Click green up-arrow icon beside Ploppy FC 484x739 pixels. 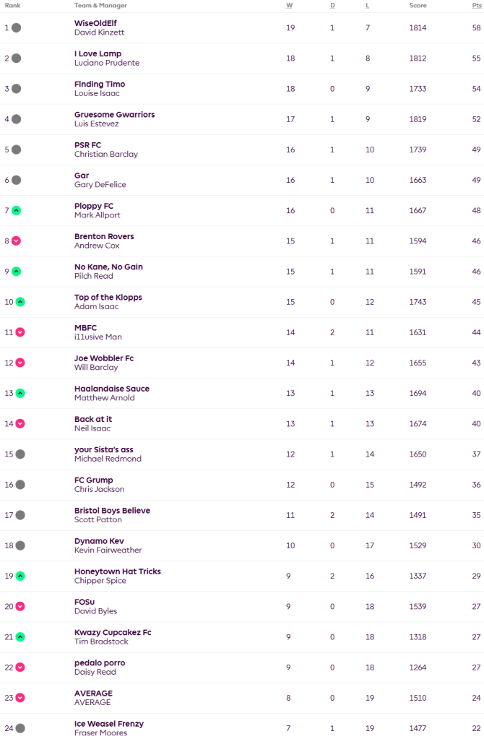16,211
